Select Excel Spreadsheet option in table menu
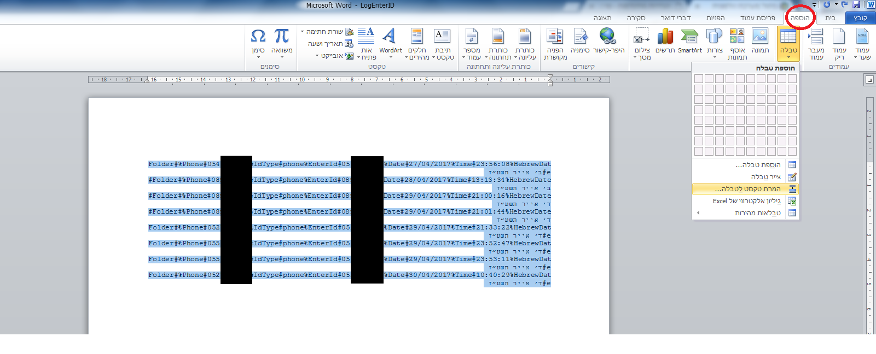 point(745,201)
